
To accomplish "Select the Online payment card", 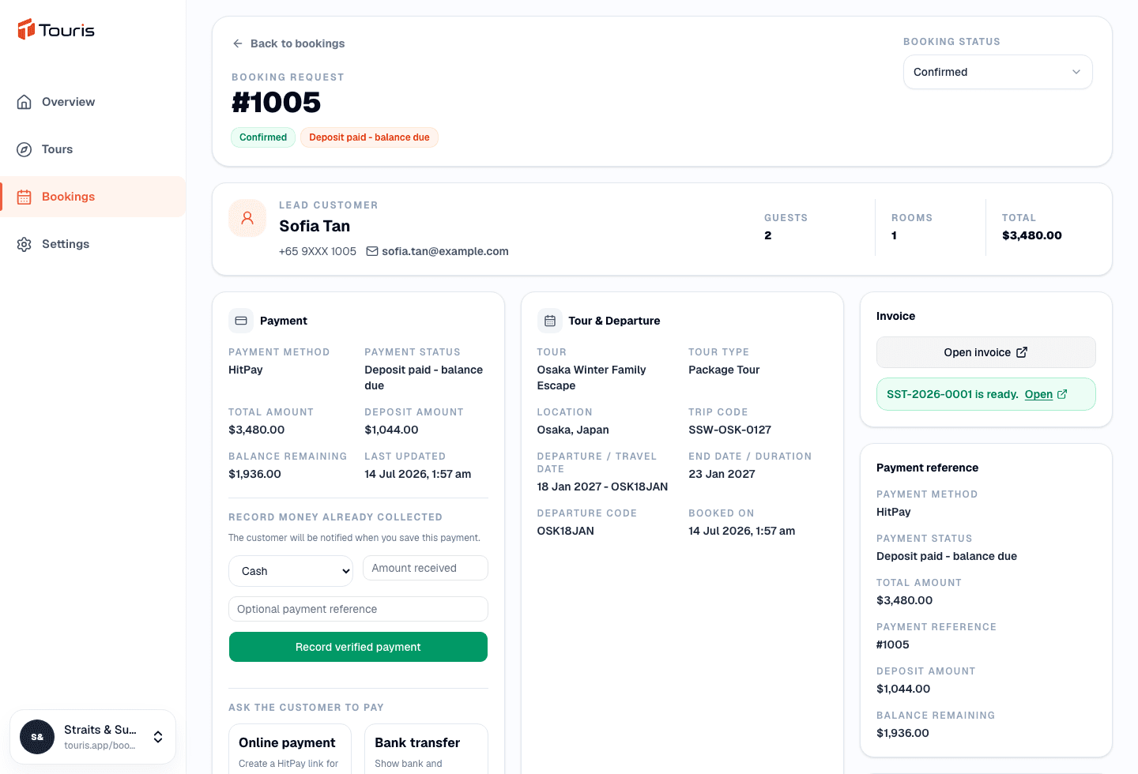I will click(x=290, y=749).
